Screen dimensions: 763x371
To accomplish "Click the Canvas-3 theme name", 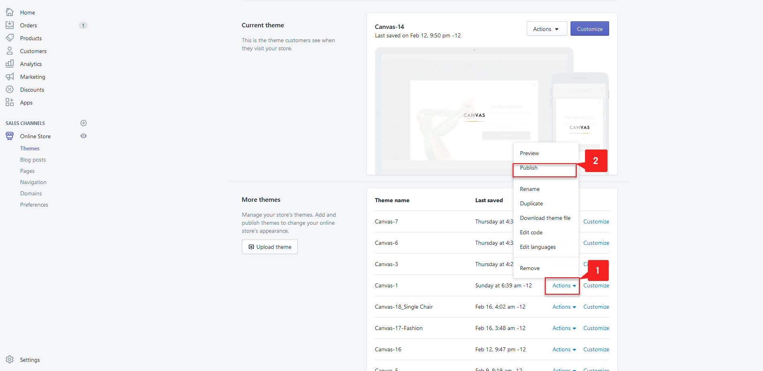I will tap(386, 264).
